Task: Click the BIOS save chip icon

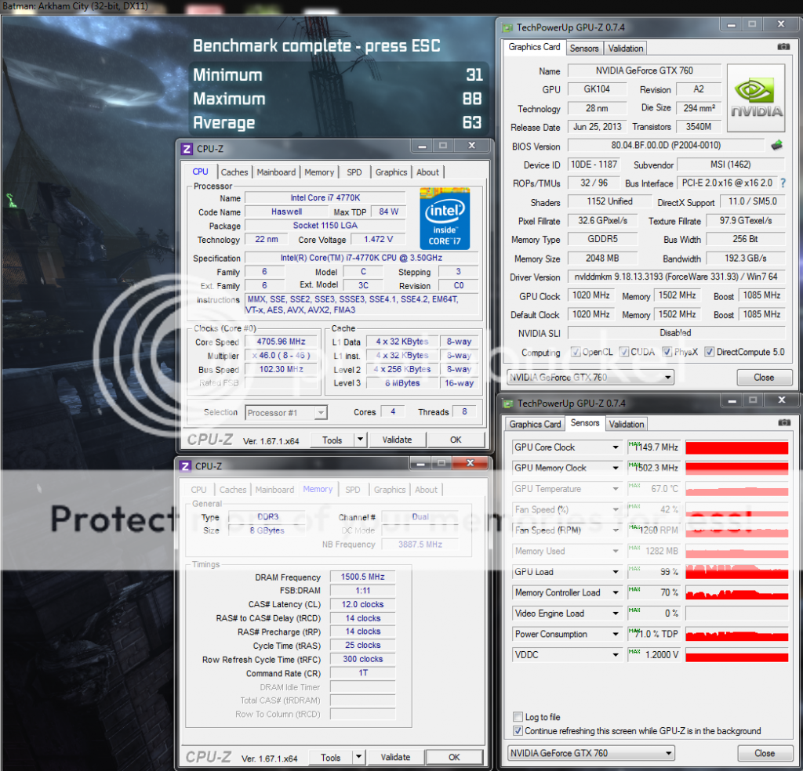Action: (x=776, y=145)
